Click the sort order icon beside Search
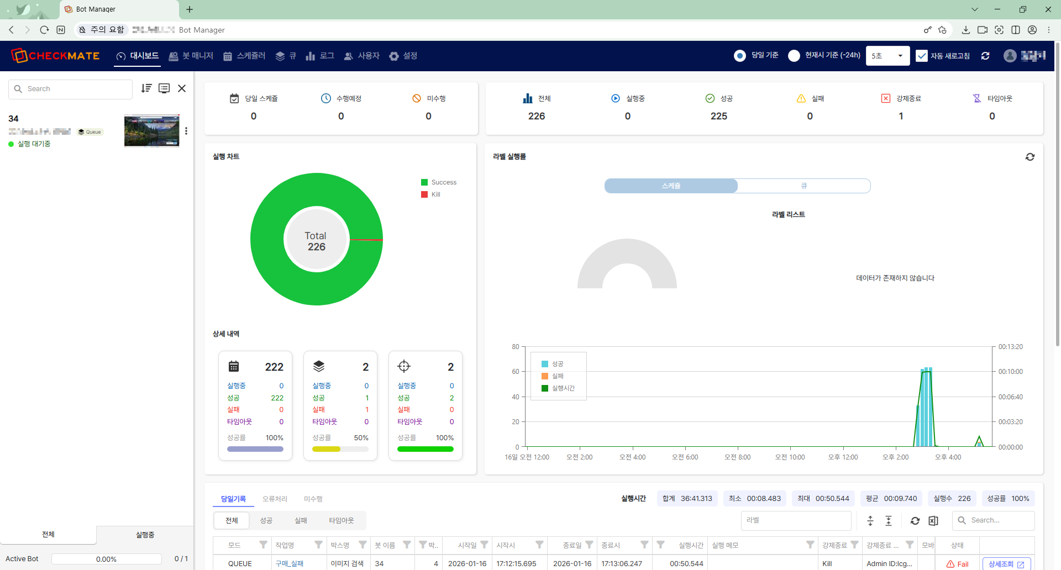Image resolution: width=1061 pixels, height=570 pixels. (146, 88)
